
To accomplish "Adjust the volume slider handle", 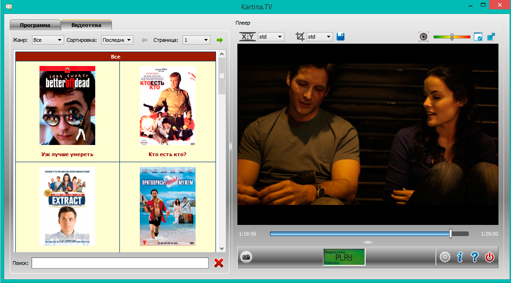I will click(x=452, y=37).
